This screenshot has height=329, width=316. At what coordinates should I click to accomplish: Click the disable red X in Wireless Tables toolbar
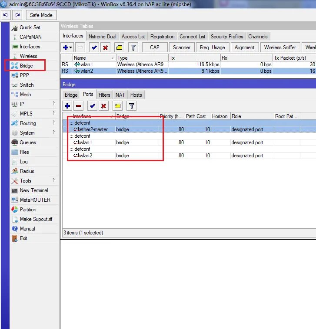106,47
